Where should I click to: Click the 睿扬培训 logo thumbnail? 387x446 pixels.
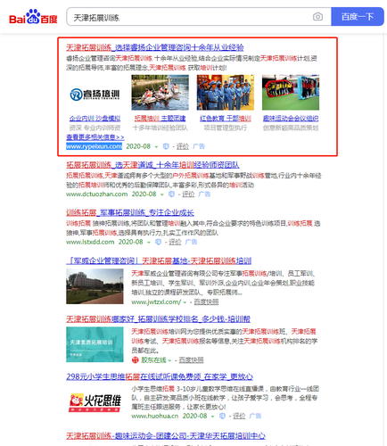click(95, 94)
